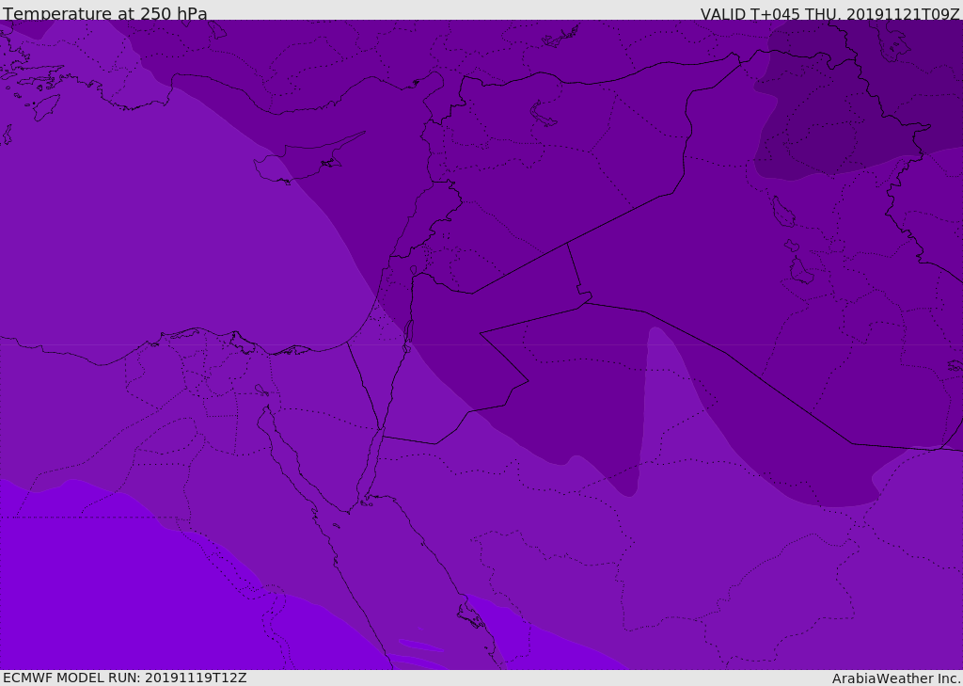
Task: Click the 'Temperature at 250 hPa' title
Action: pos(105,13)
